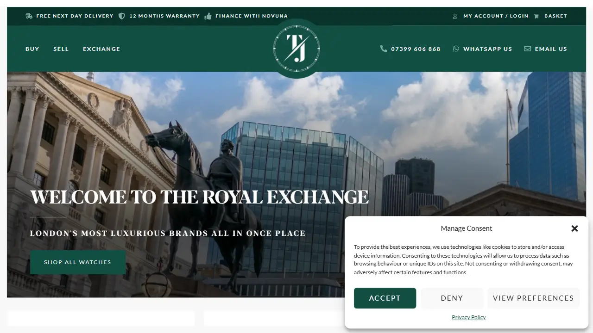This screenshot has width=593, height=333.
Task: Click the user account icon
Action: pos(455,16)
